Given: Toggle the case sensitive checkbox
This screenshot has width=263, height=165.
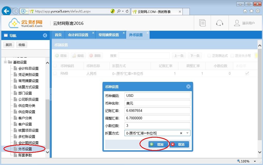Looking at the screenshot, I should [232, 56].
